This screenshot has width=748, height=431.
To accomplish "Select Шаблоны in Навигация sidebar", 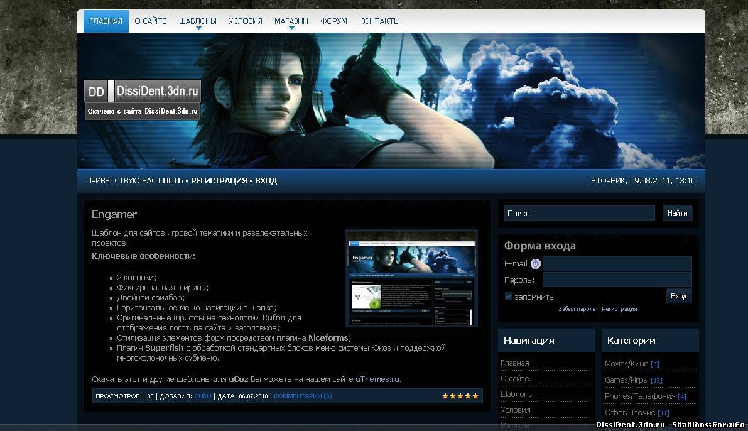I will tap(517, 395).
